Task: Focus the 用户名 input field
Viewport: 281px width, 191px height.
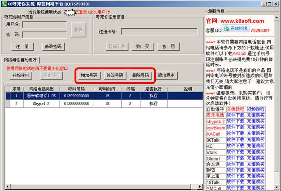Action: (44, 25)
